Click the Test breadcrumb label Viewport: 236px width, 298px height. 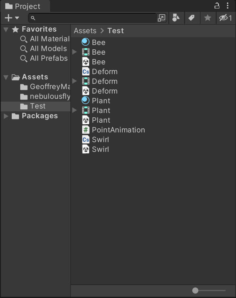[115, 31]
